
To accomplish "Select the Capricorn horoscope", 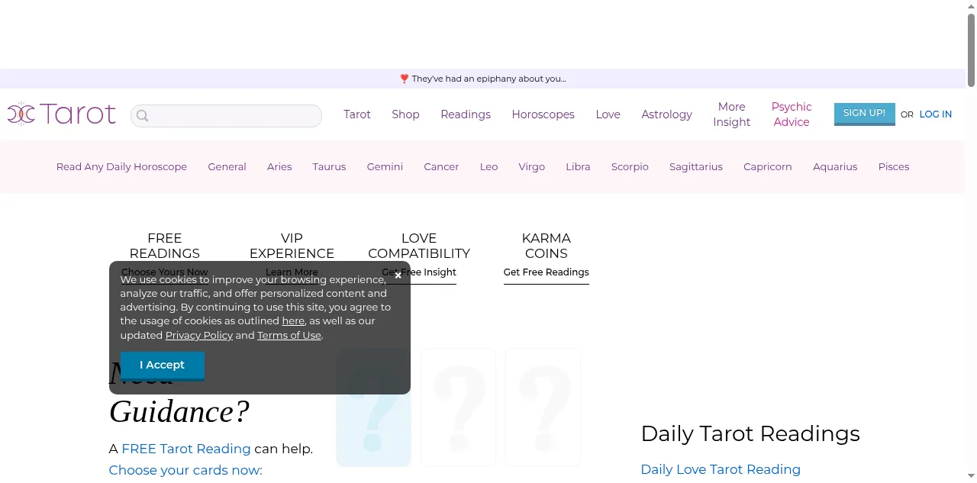I will [767, 166].
